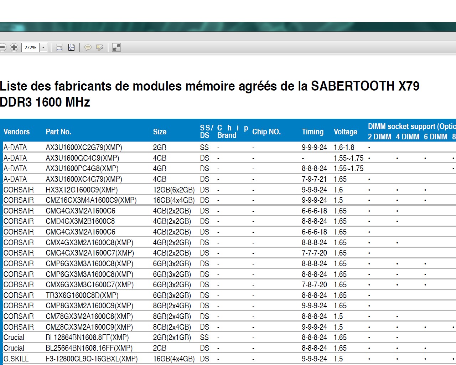456x365 pixels.
Task: Click the 12GB(6x2GB) size cell
Action: tap(174, 190)
